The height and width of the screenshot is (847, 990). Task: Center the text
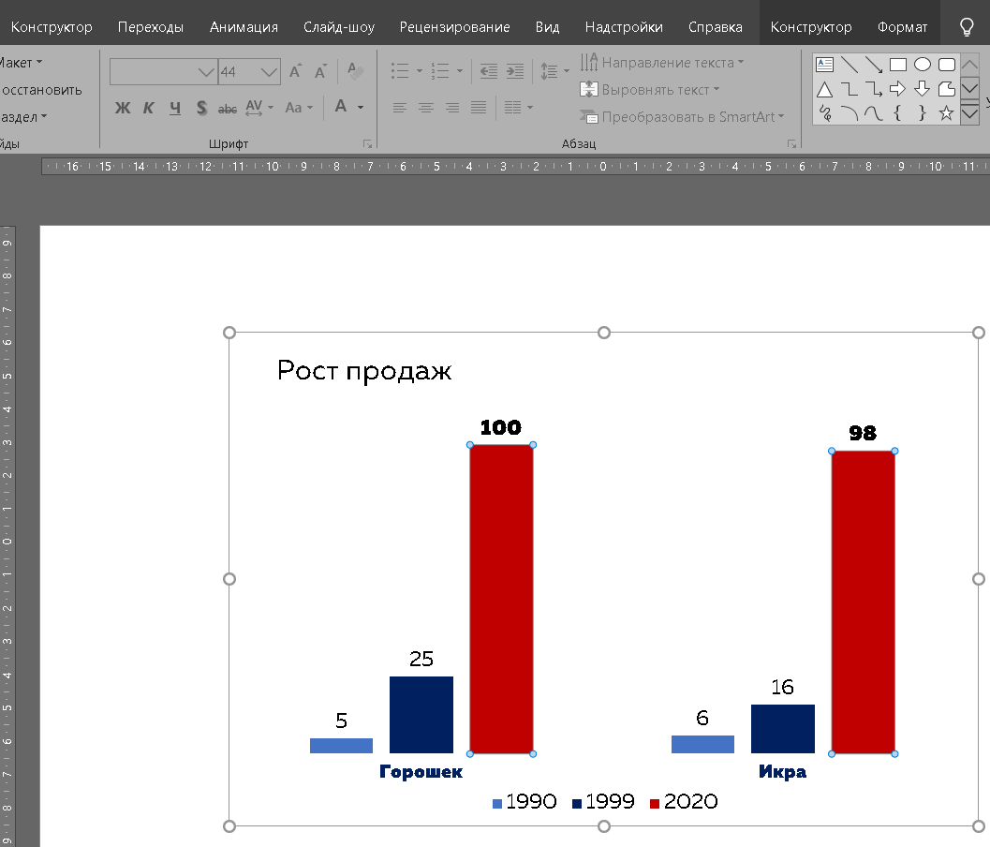point(426,108)
